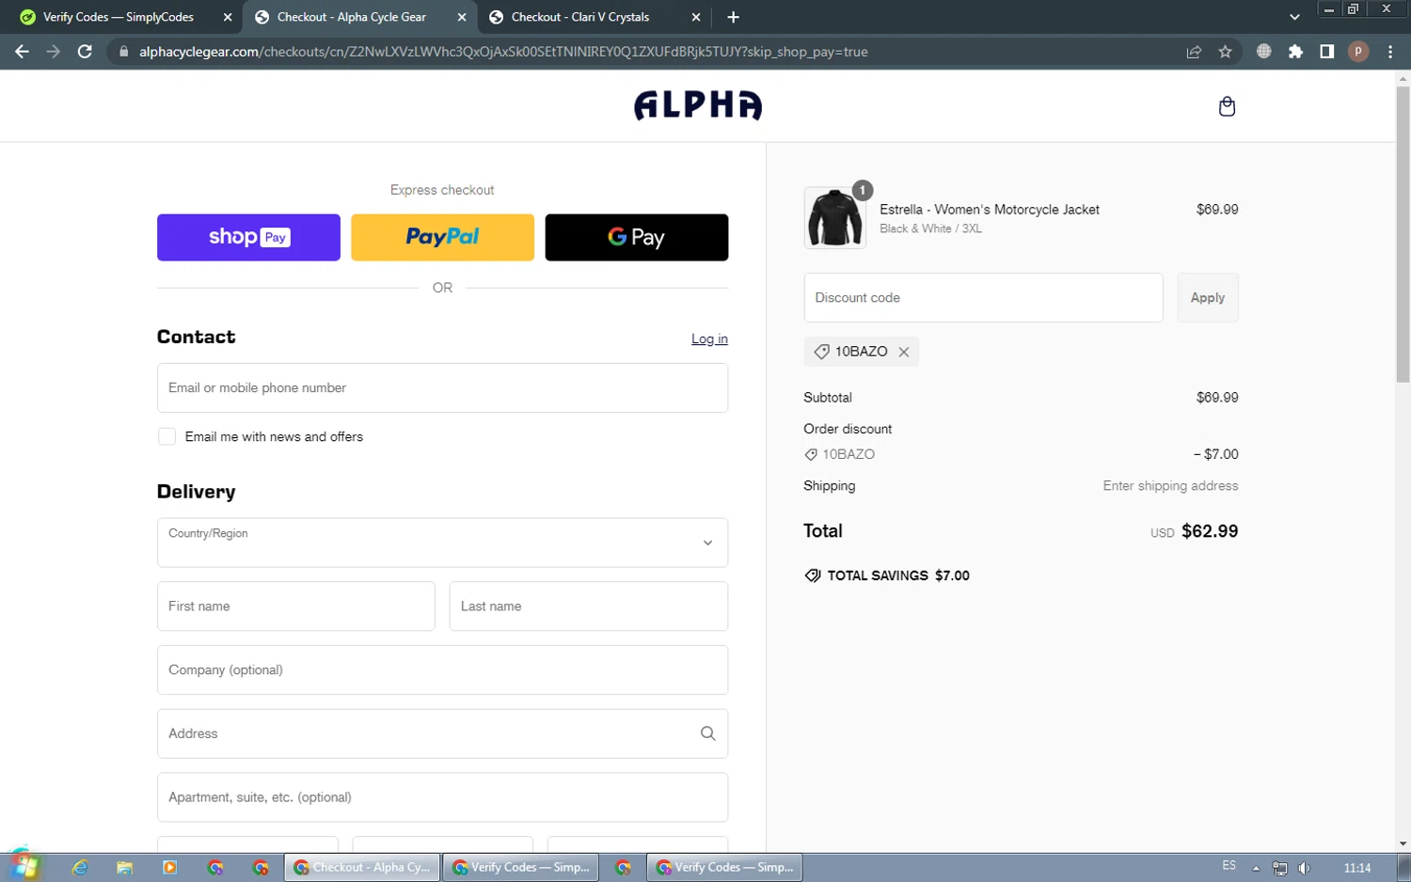Click the ES language indicator in tray
Viewport: 1411px width, 882px height.
[x=1229, y=865]
